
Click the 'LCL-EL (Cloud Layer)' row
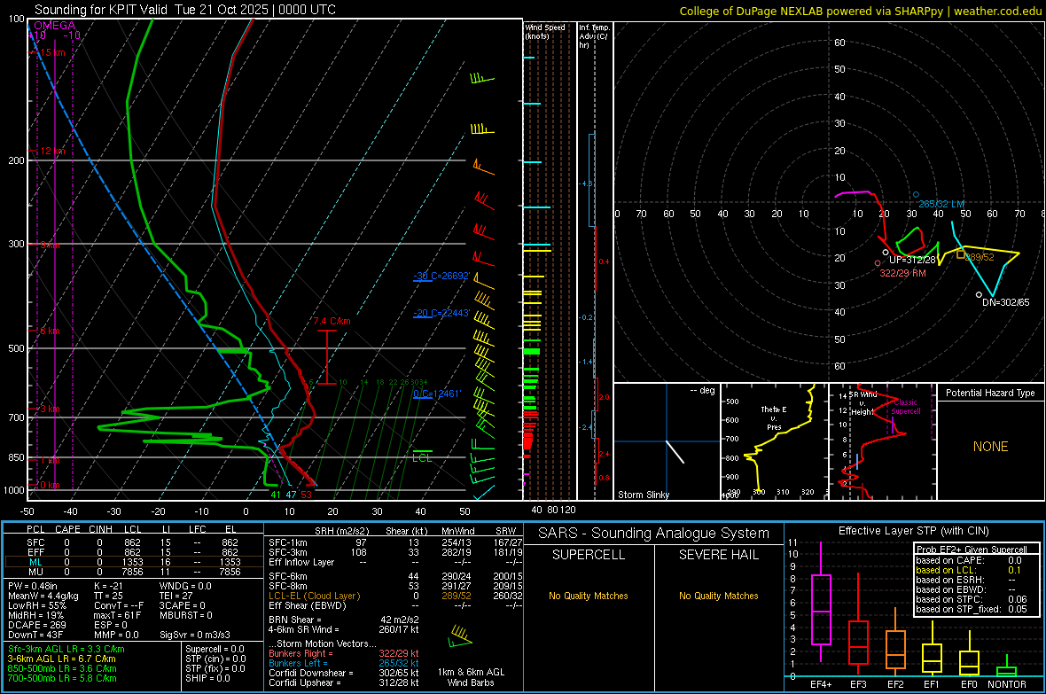tap(395, 596)
